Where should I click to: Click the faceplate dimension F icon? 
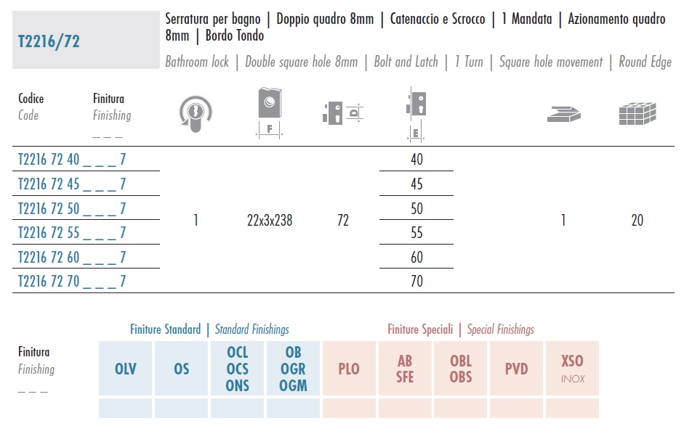(270, 113)
